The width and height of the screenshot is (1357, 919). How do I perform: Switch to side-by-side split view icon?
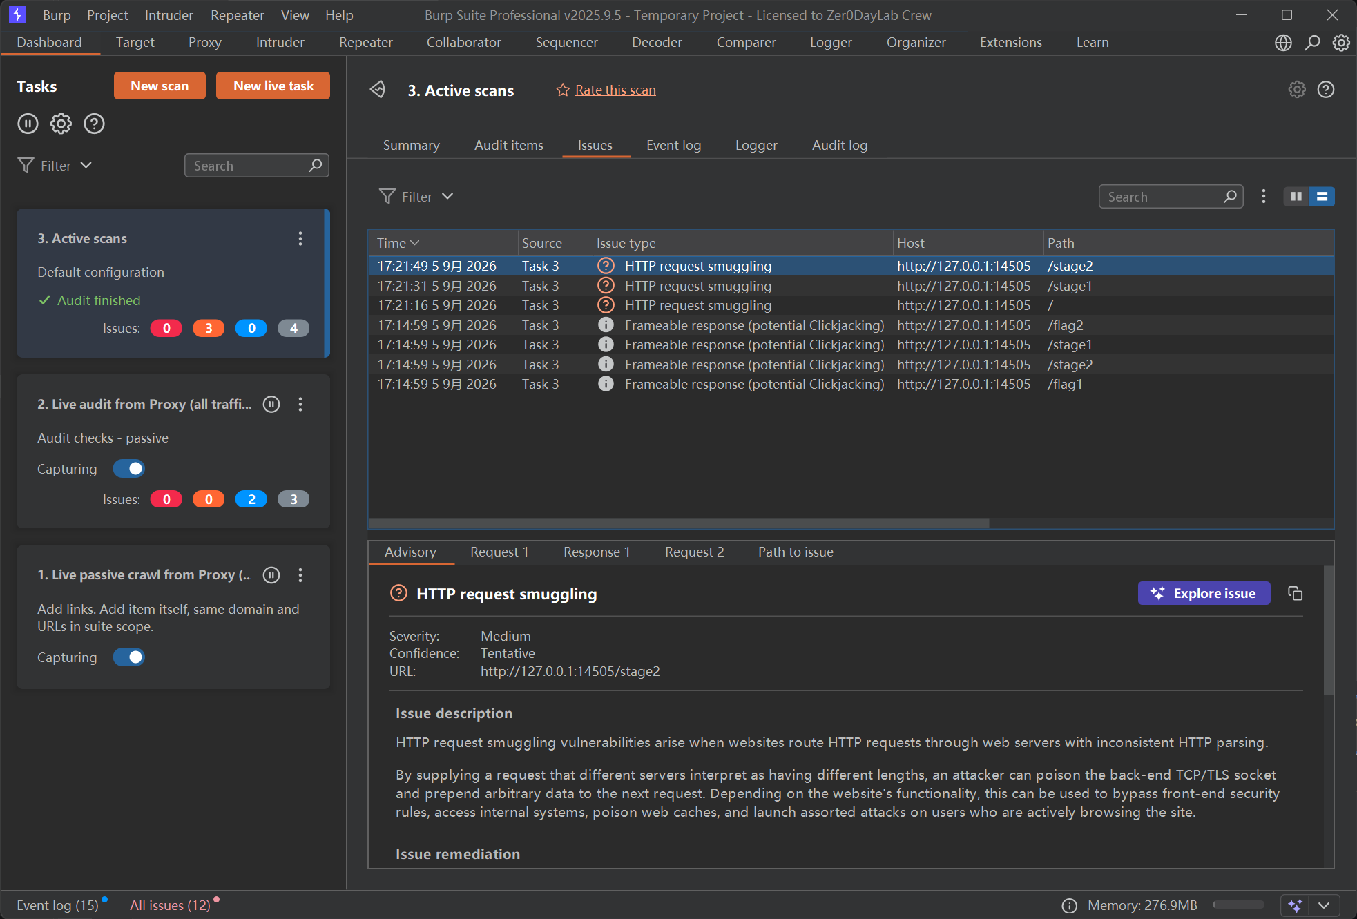pos(1296,197)
